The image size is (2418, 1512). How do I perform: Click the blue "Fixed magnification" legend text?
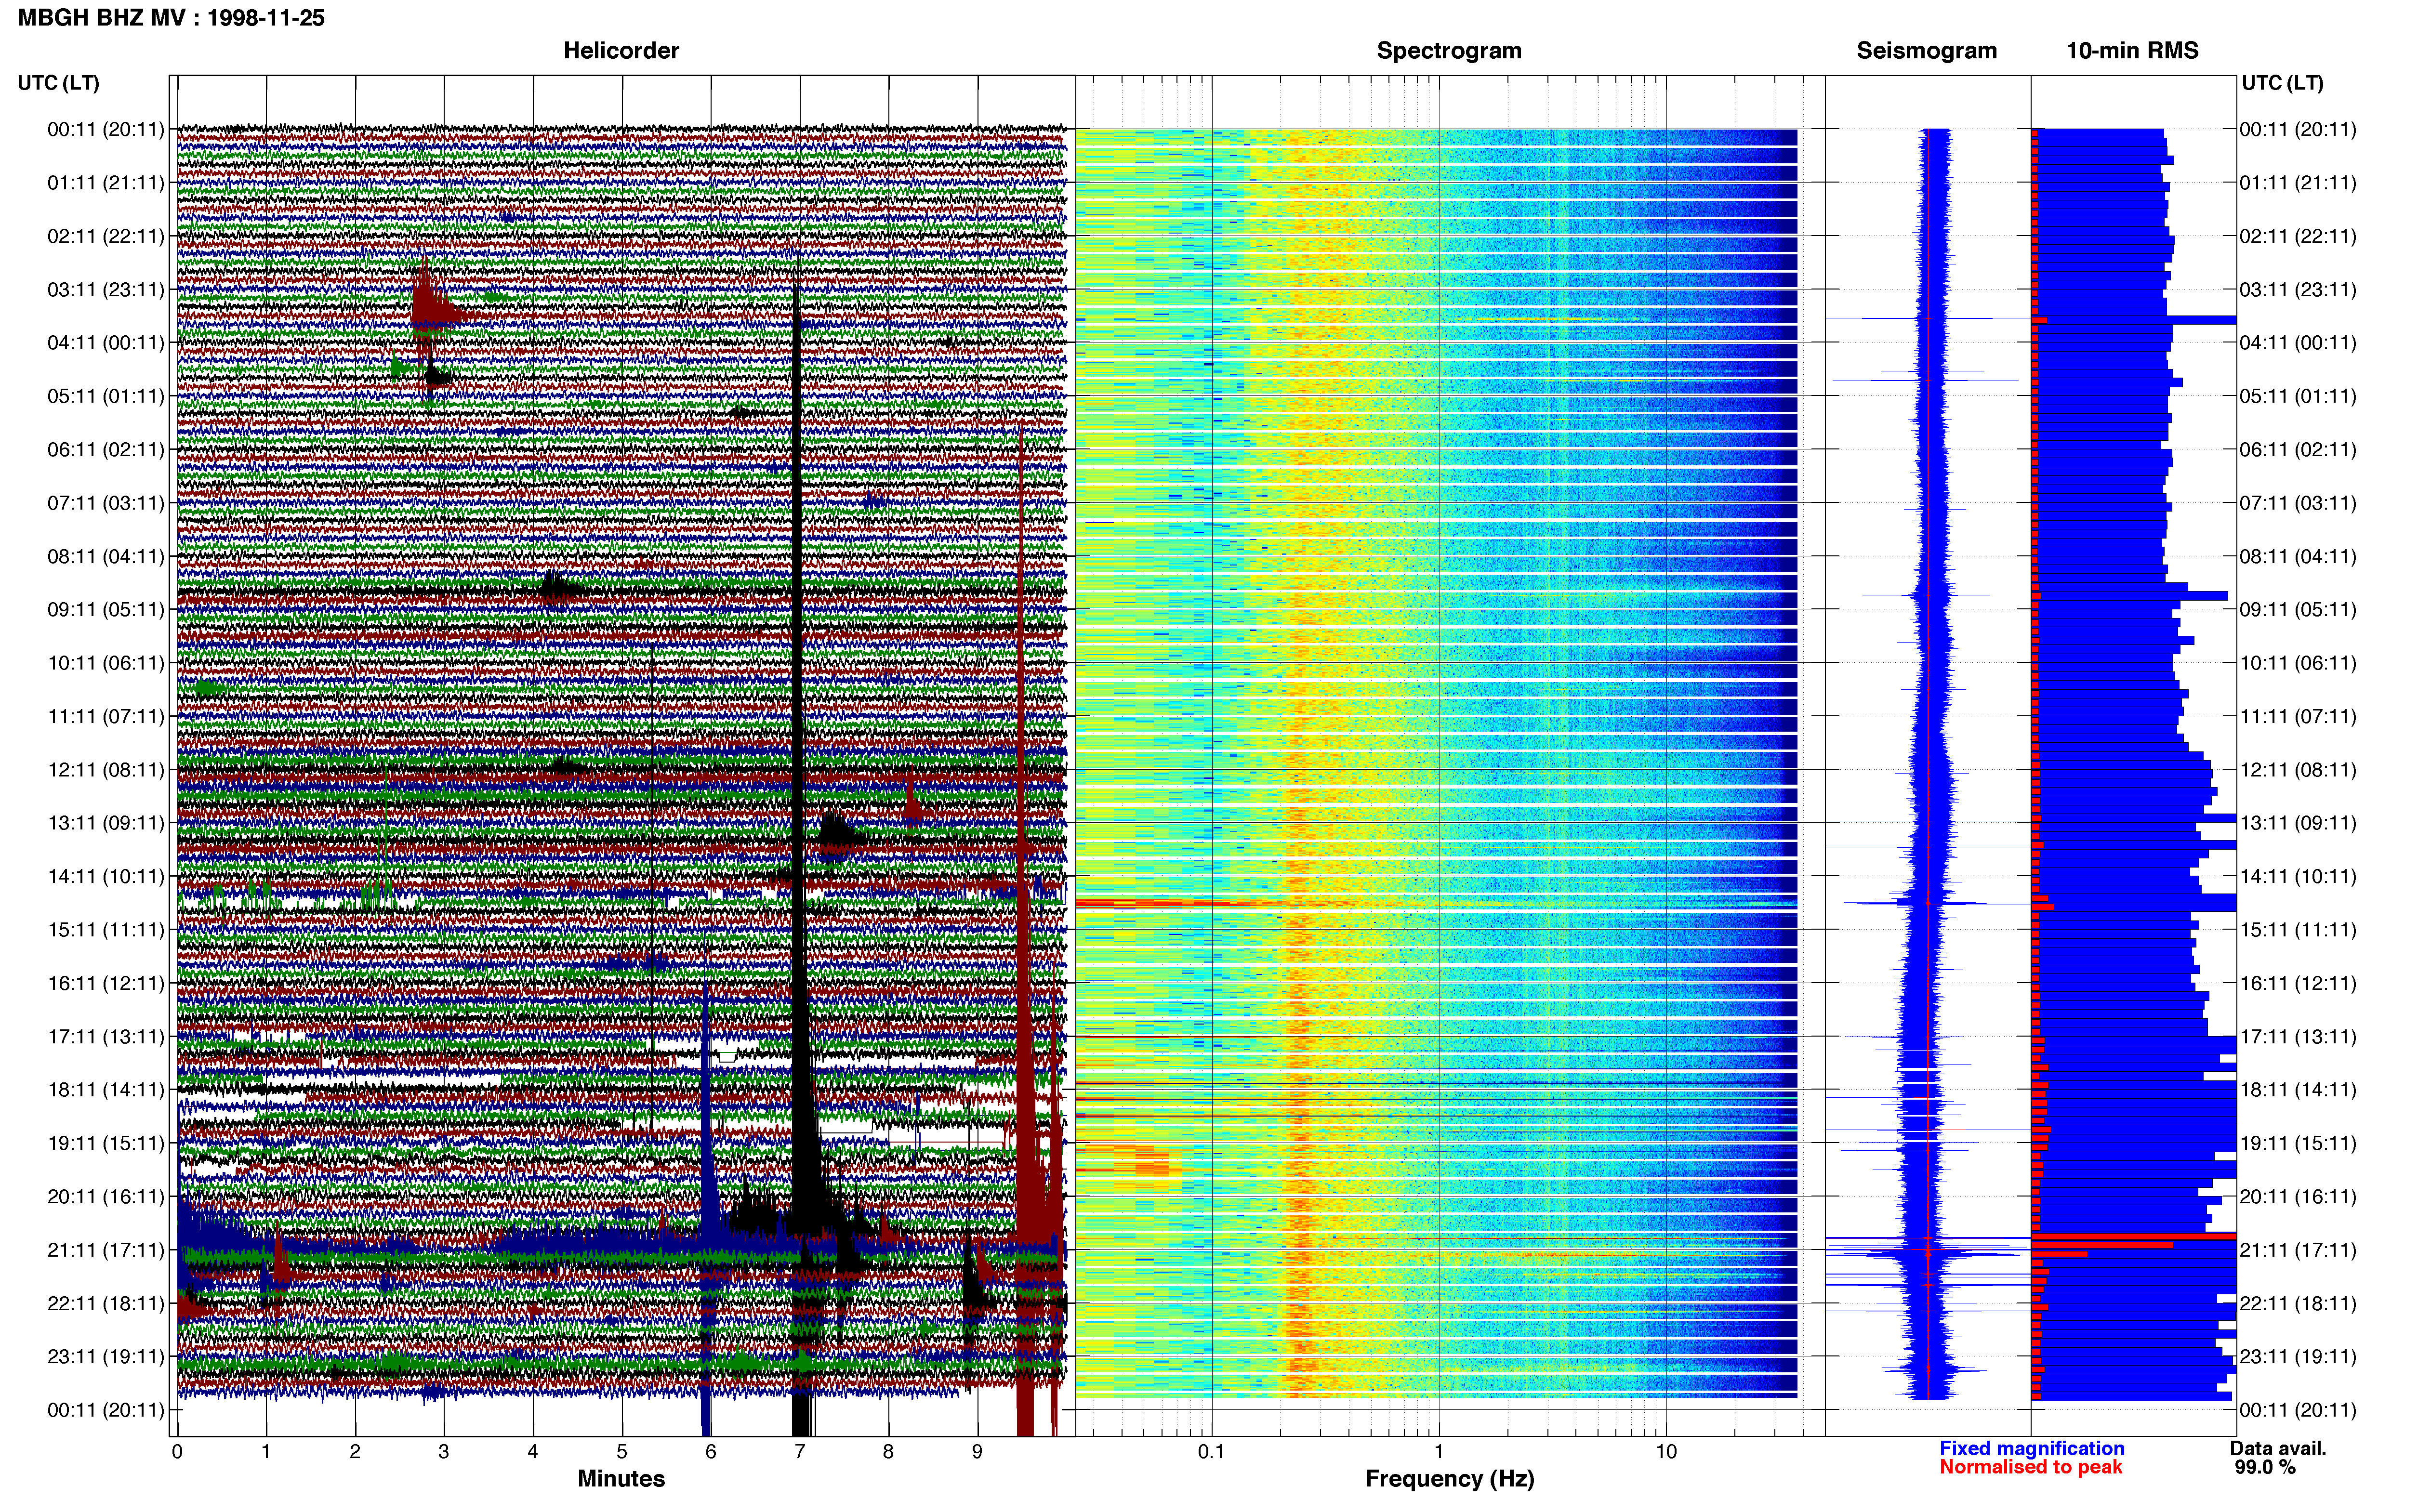(2031, 1448)
